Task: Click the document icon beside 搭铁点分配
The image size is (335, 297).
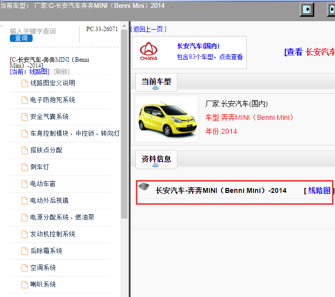Action: coord(25,150)
